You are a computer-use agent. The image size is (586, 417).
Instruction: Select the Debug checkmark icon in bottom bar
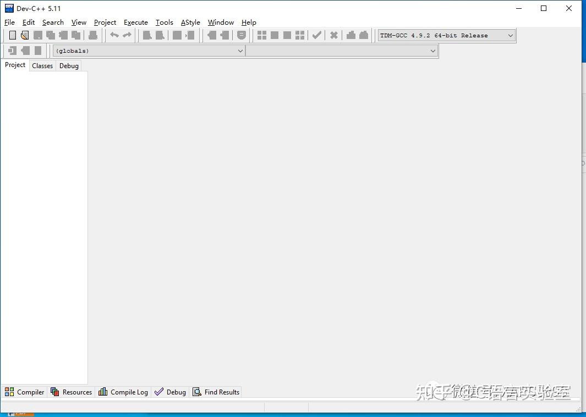(159, 392)
